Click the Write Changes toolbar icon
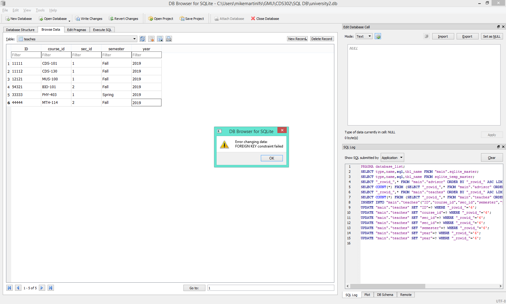Screen dimensions: 506x304 click(x=77, y=19)
